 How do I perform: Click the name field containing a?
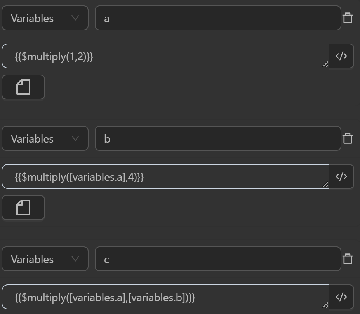coord(217,18)
